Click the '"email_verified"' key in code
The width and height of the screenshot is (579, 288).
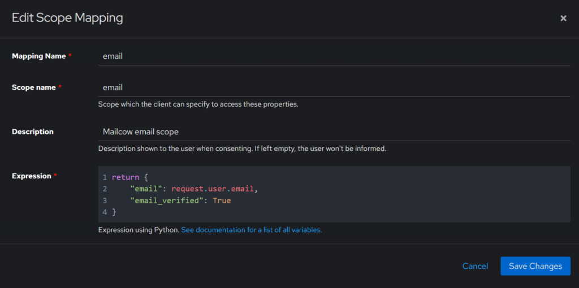coord(167,200)
